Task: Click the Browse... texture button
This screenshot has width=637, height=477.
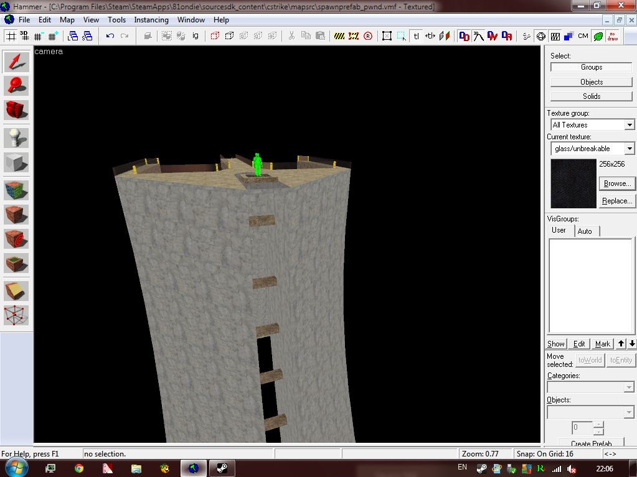Action: pos(616,183)
